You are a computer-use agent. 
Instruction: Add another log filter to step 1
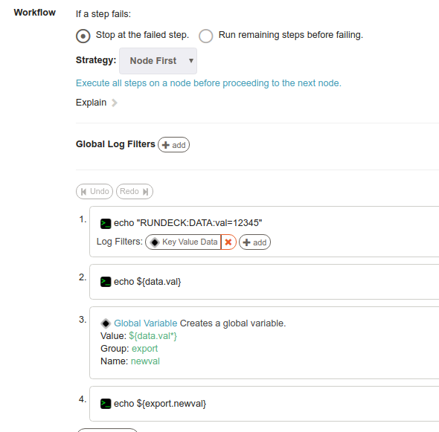point(254,242)
